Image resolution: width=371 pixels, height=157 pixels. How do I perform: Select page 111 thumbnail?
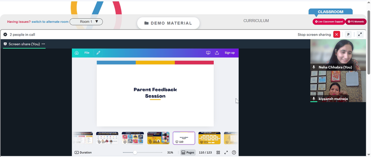click(x=209, y=138)
